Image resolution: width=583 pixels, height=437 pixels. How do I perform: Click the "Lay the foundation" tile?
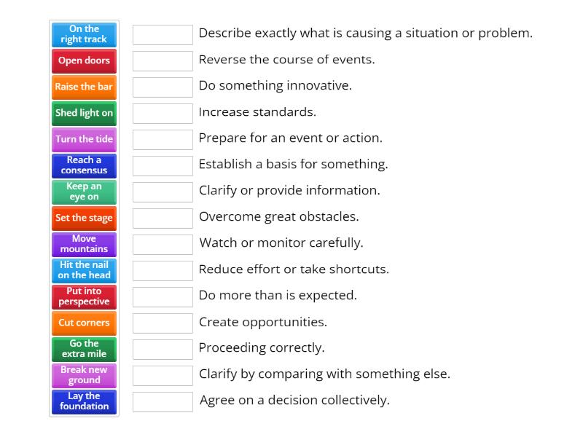click(x=84, y=401)
